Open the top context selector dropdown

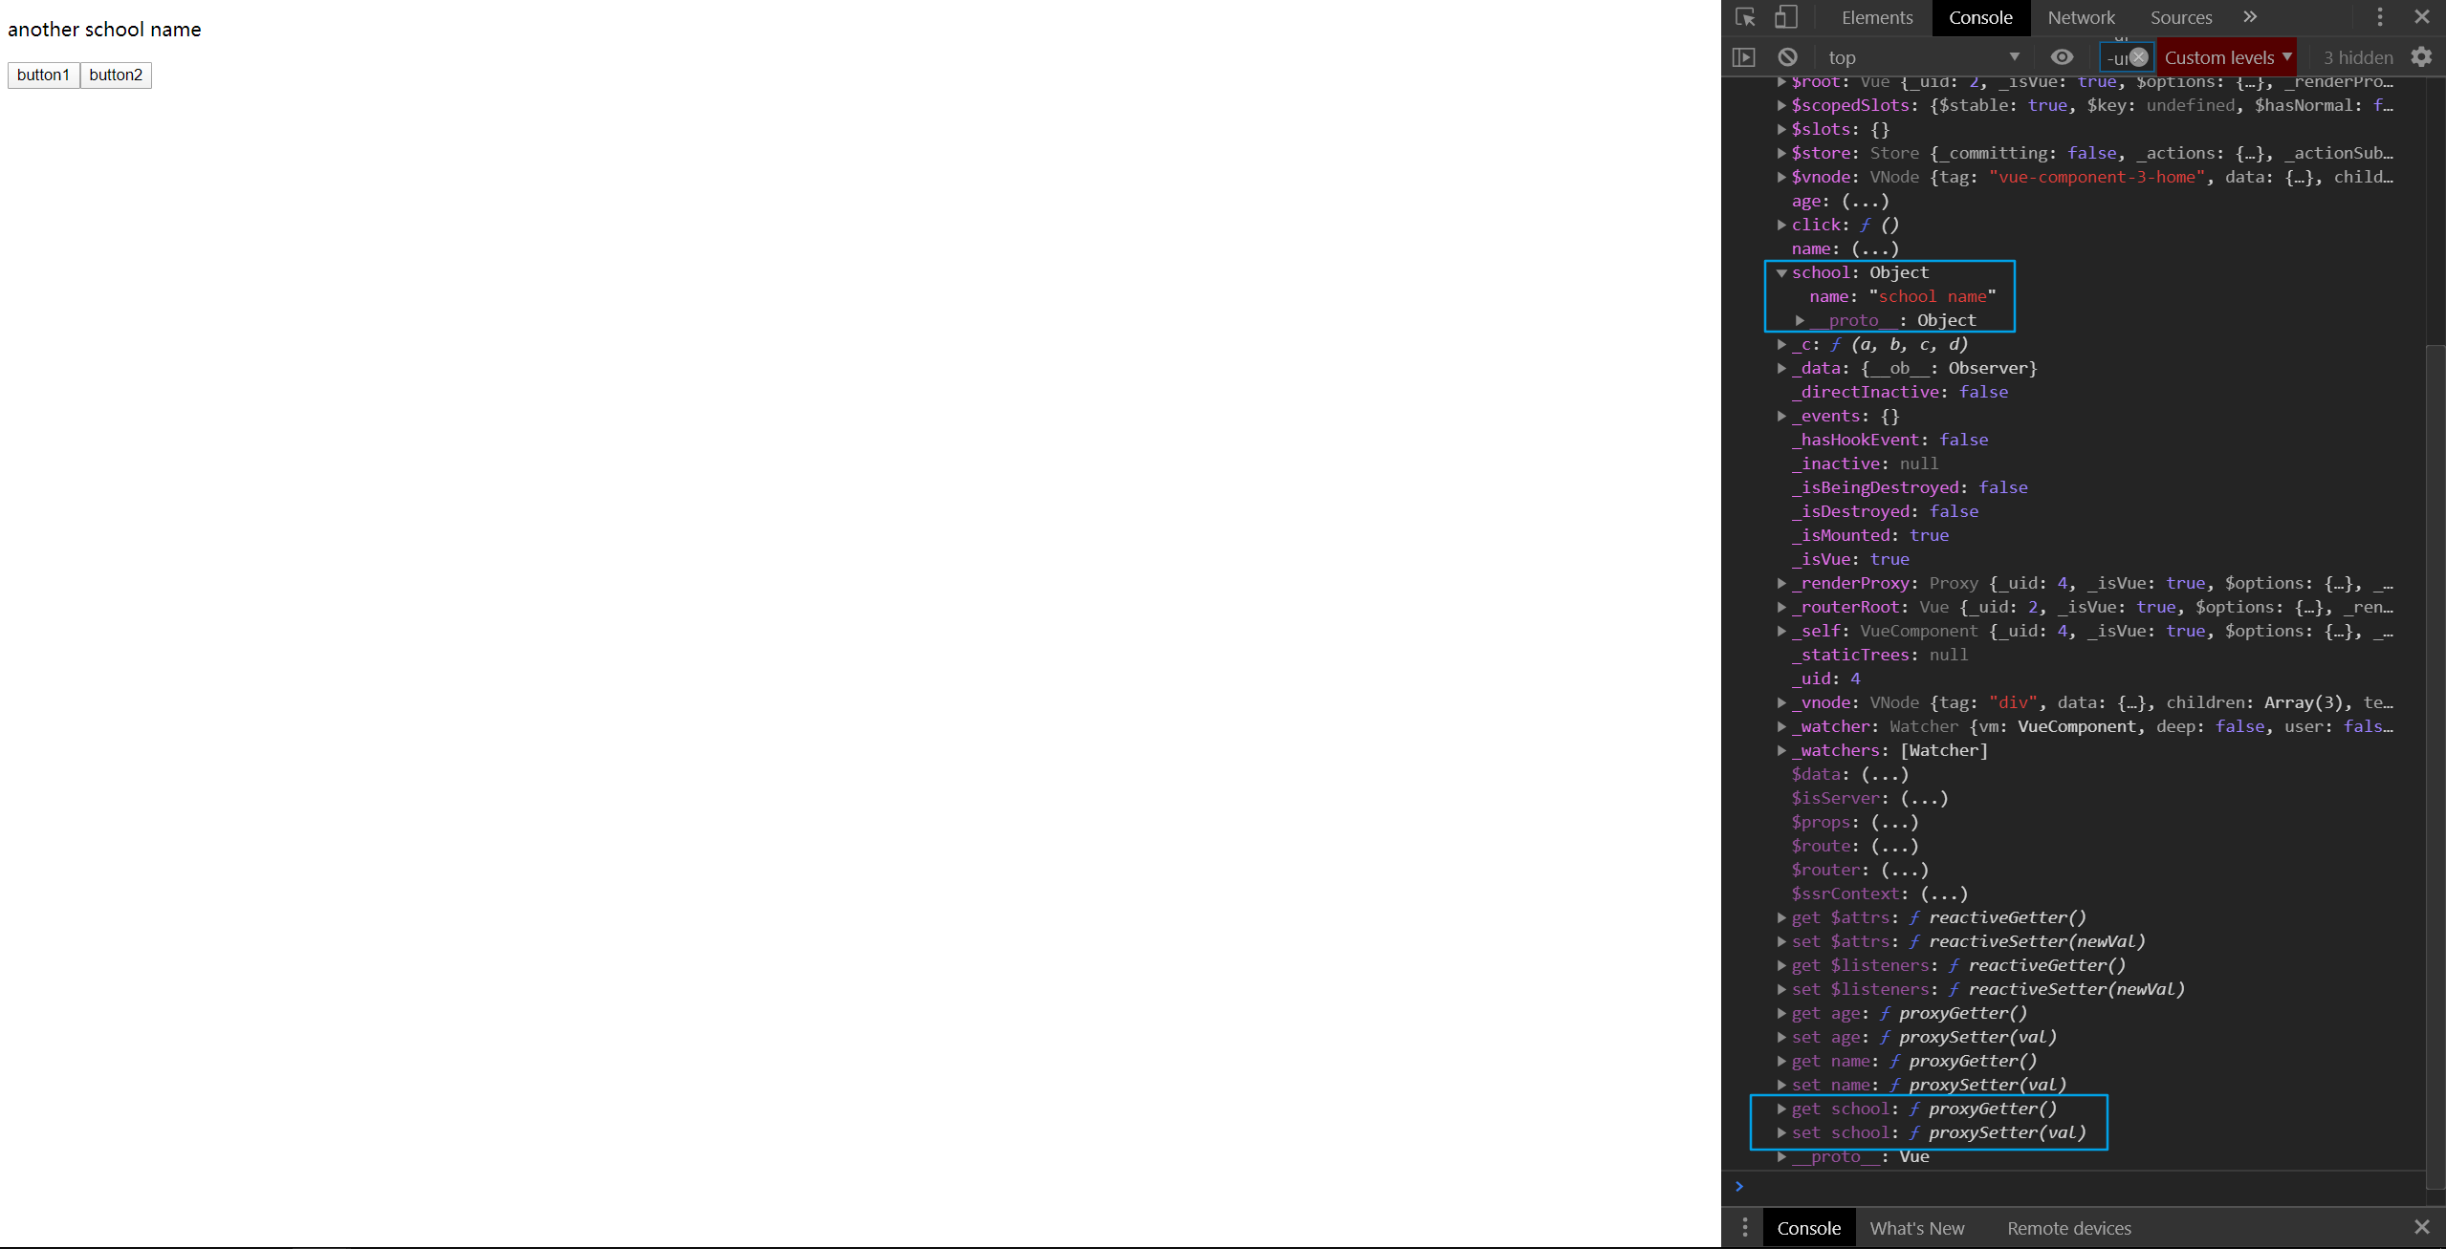tap(1922, 57)
